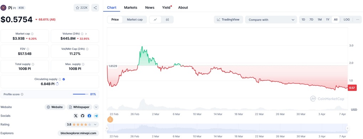Open the Whitepaper link
Viewport: 363px width, 139px height.
point(80,107)
